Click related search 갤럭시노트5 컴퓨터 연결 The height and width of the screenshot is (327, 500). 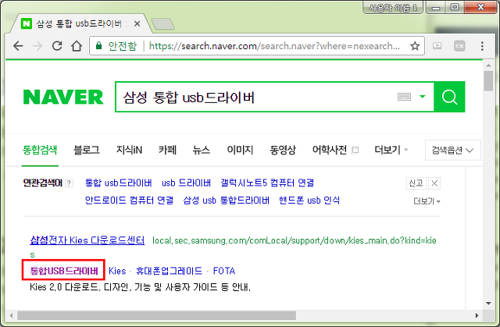click(267, 183)
